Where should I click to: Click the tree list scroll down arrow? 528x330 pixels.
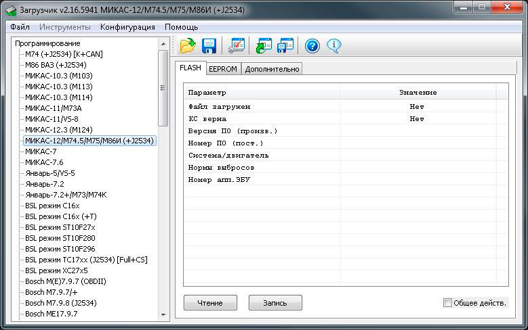[x=163, y=314]
